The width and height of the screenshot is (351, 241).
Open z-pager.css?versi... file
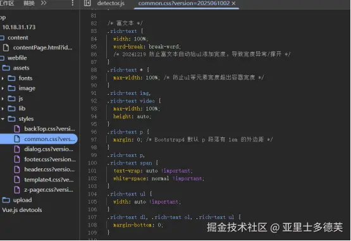tap(49, 190)
